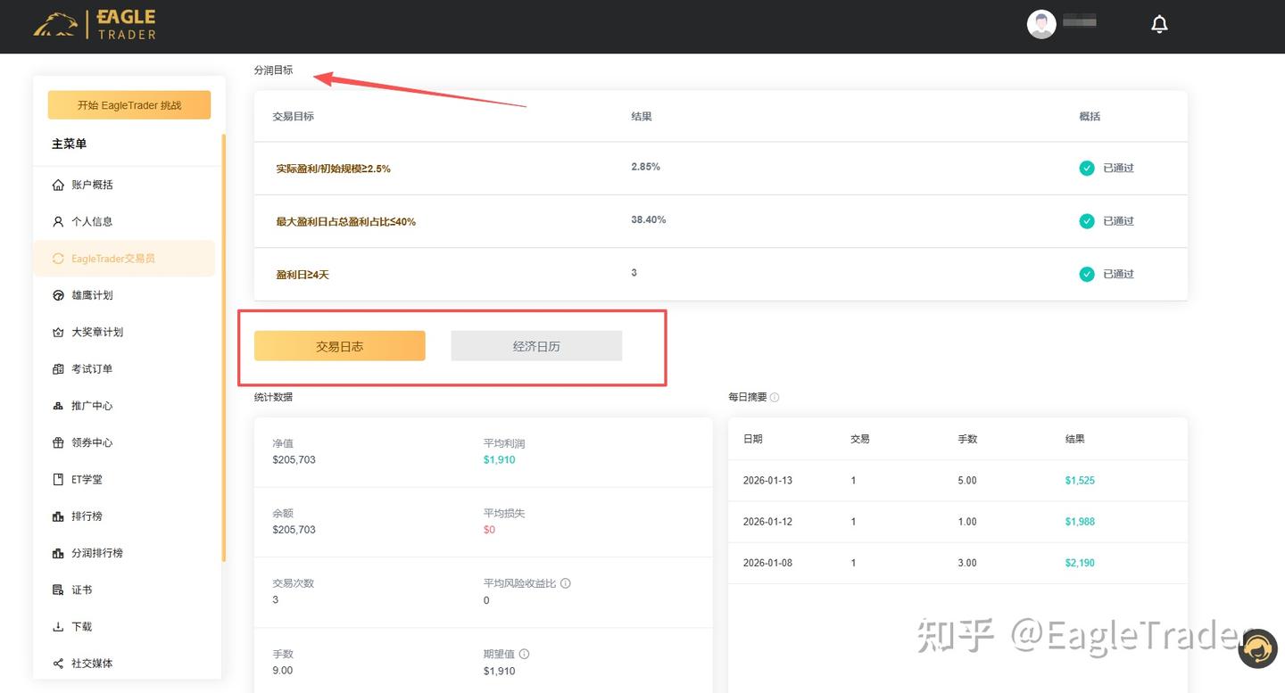Select the 交易日志 tab
Screen dimensions: 1285x693
click(x=339, y=345)
